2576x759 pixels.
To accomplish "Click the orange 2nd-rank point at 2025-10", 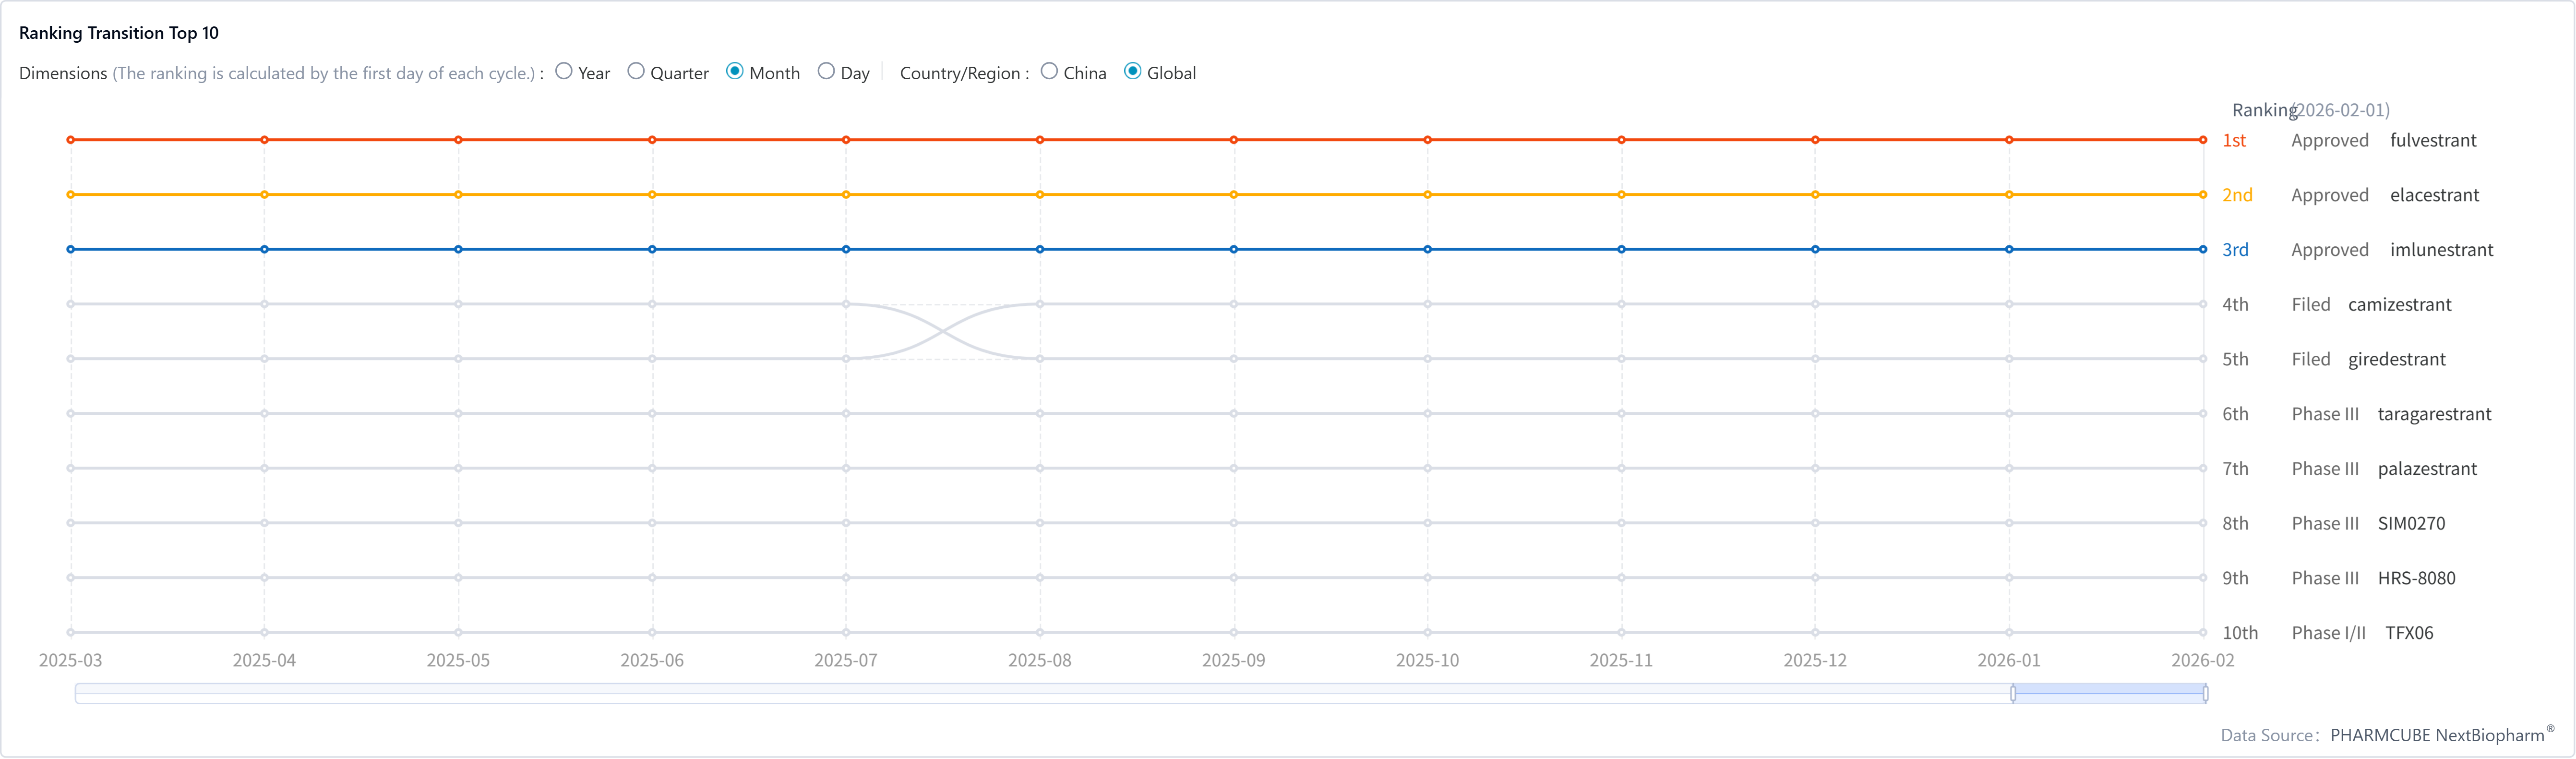I will [x=1427, y=195].
